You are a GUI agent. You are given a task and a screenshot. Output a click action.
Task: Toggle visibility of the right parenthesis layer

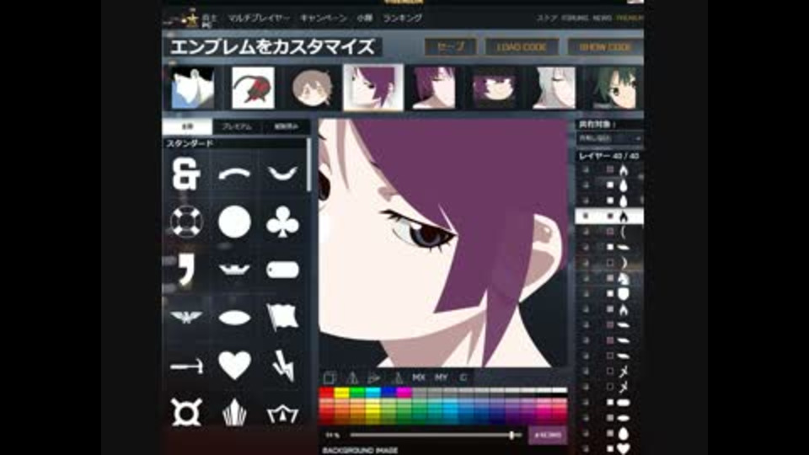(586, 263)
